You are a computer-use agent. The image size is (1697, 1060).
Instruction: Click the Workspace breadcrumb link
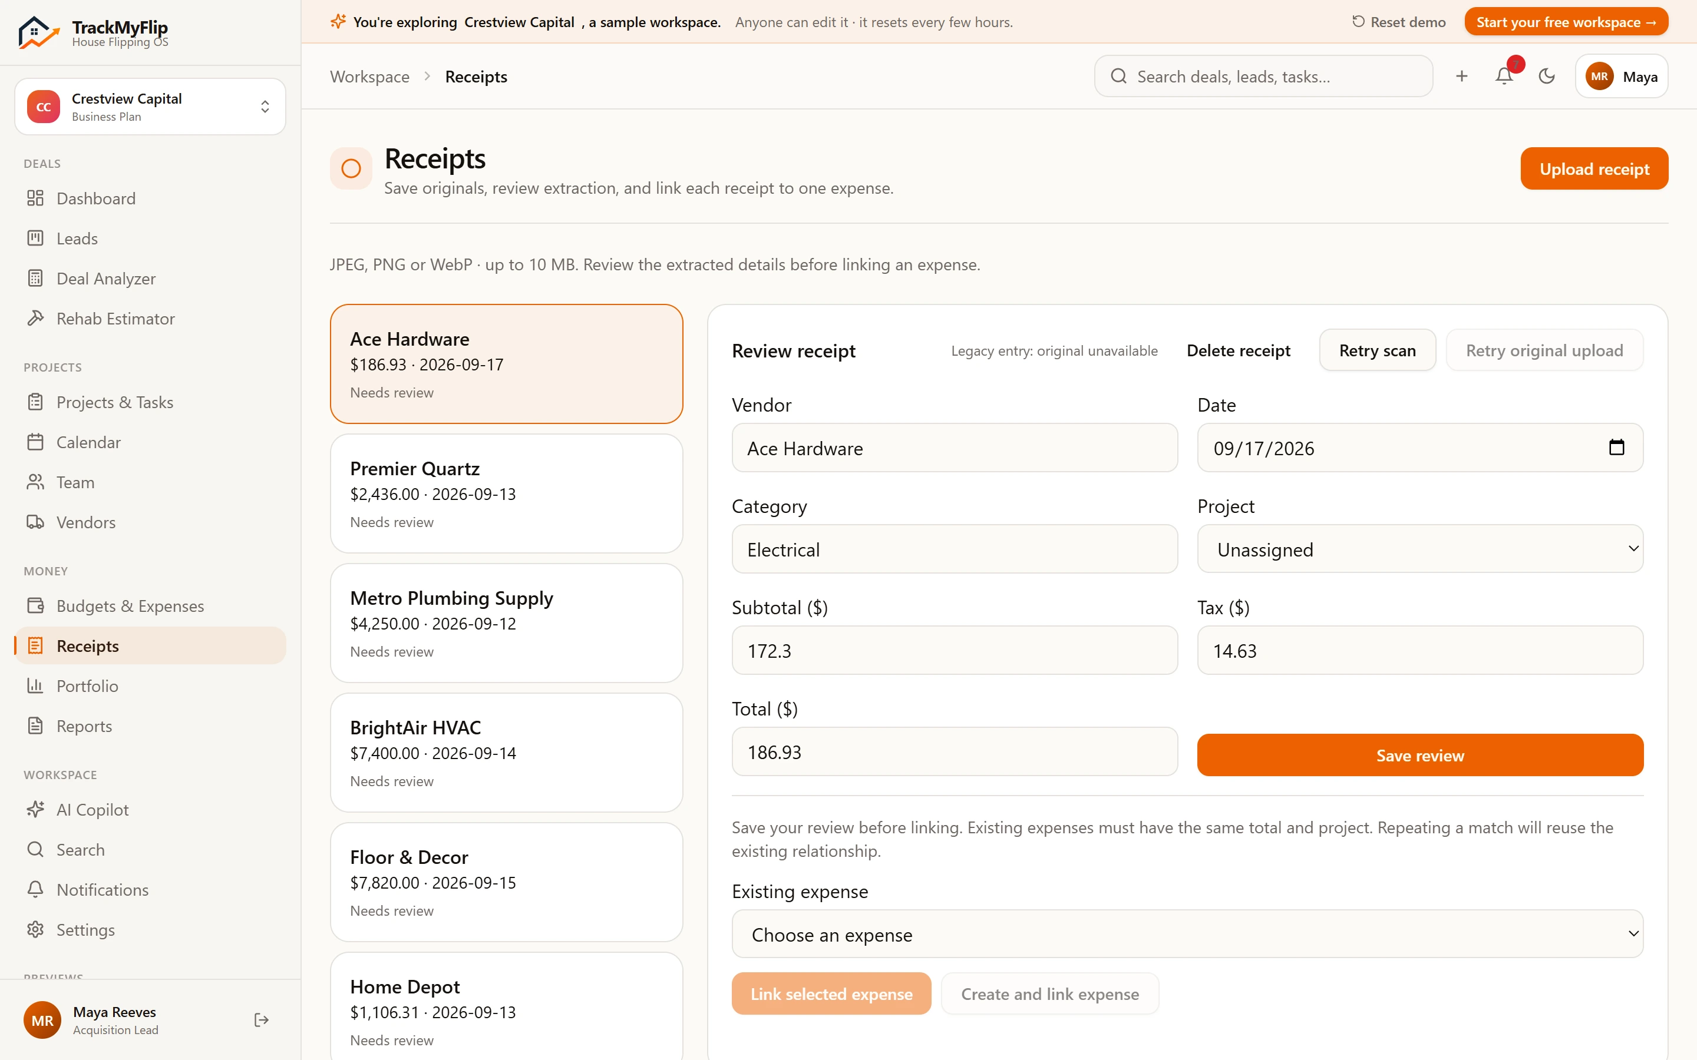point(369,77)
